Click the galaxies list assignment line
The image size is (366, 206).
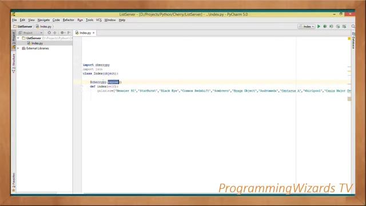pos(224,90)
